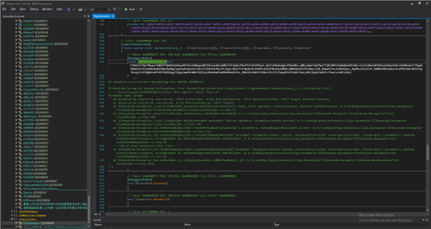Open the Window menu
Image resolution: width=431 pixels, height=229 pixels.
tap(47, 9)
